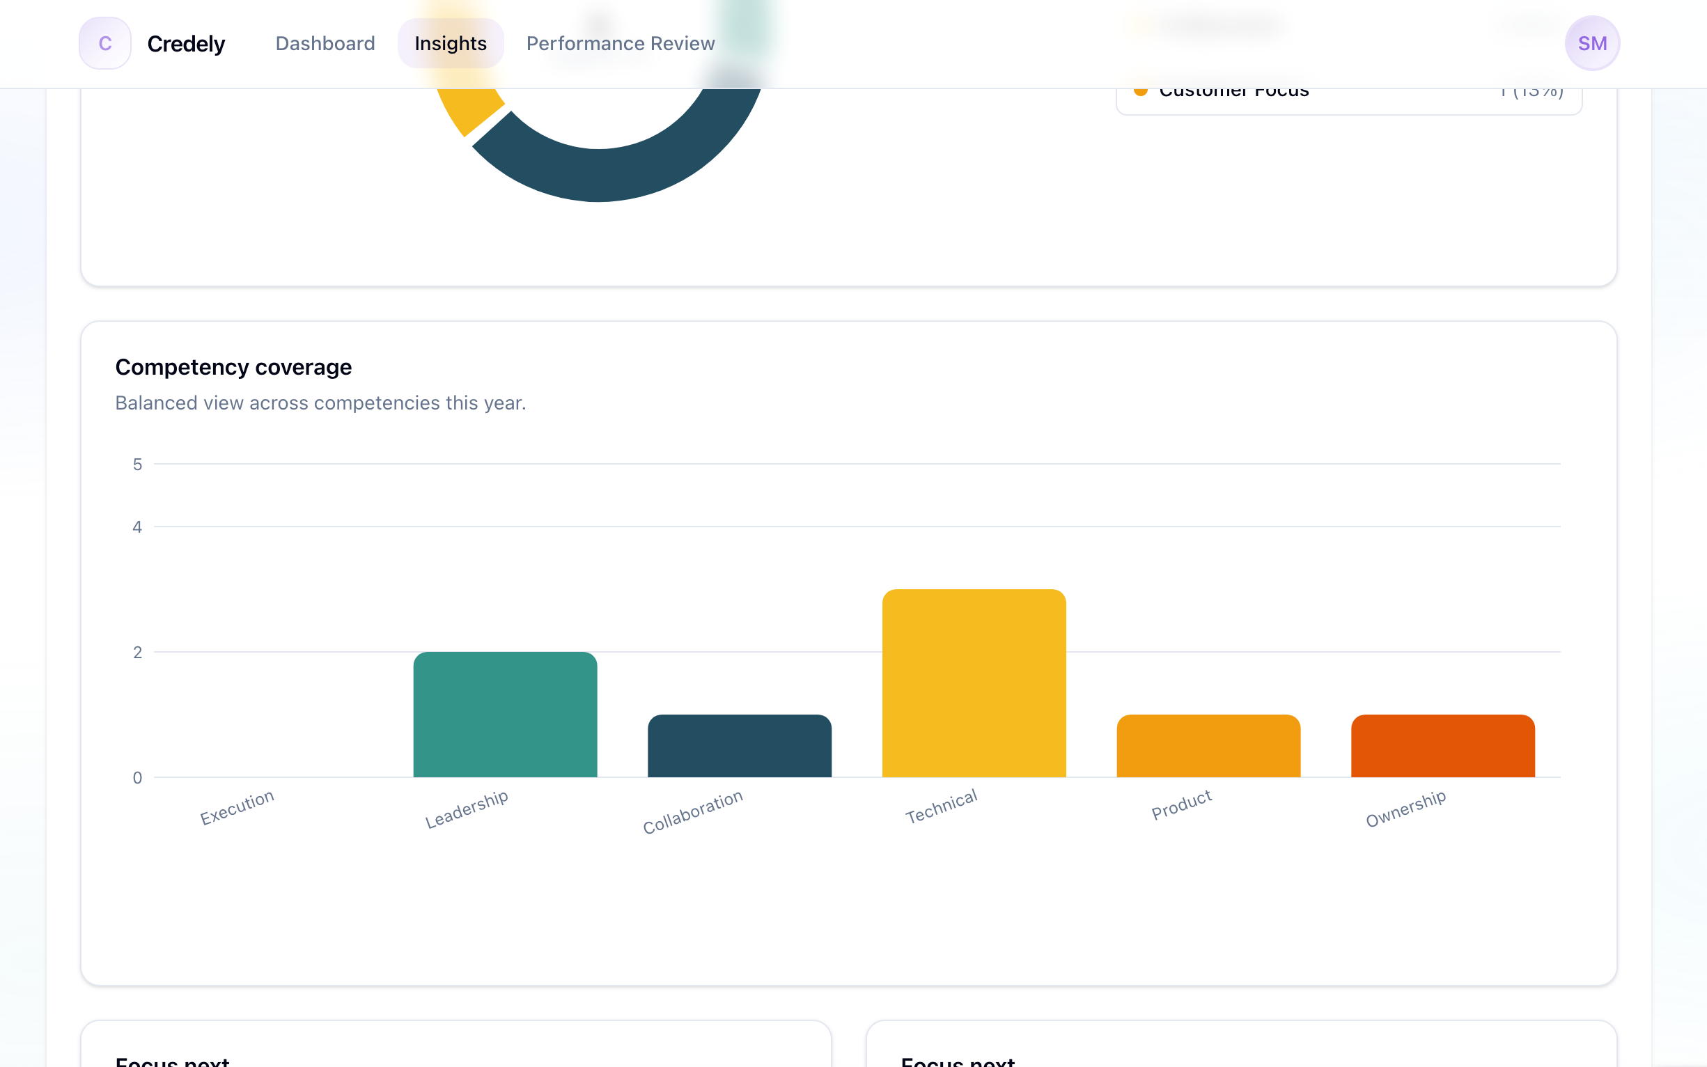The image size is (1707, 1067).
Task: Click the orange Customer Focus legend dot
Action: [1141, 91]
